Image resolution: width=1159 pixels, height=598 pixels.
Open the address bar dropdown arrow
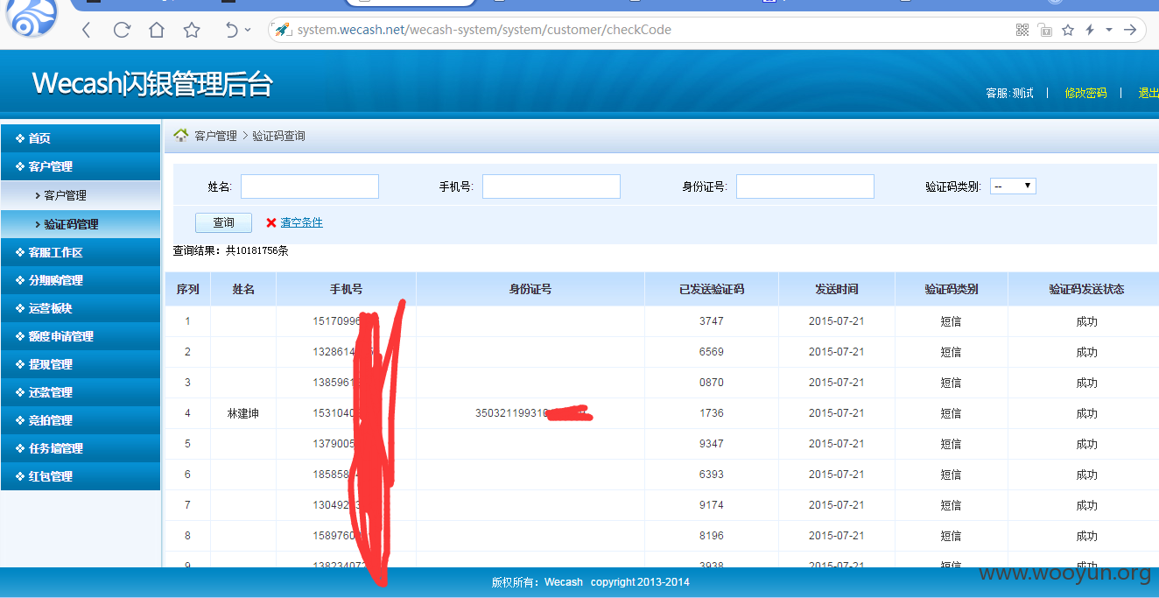[x=1109, y=30]
